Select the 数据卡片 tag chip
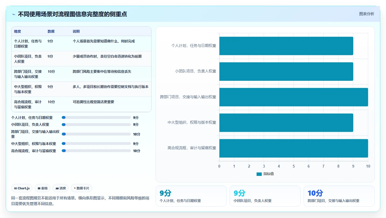The height and width of the screenshot is (218, 386). (x=82, y=188)
